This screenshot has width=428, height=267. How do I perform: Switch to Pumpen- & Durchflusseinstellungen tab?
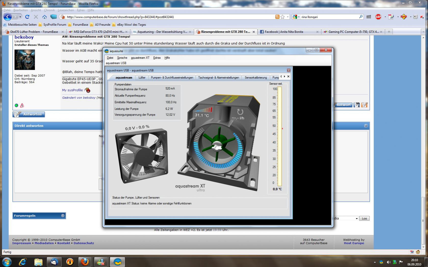(x=172, y=77)
